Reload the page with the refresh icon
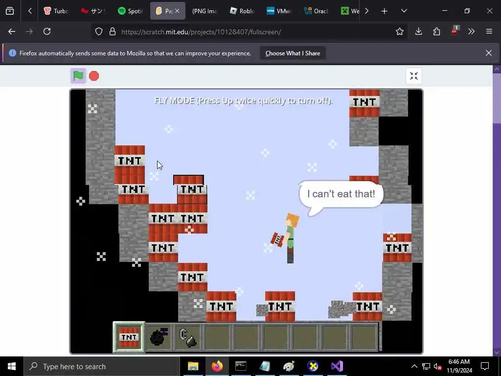This screenshot has height=376, width=501. click(47, 31)
